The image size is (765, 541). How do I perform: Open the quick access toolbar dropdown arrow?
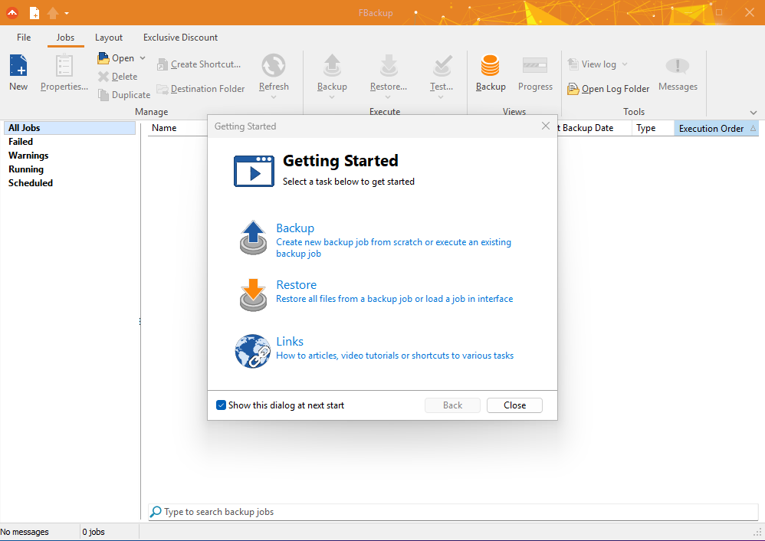coord(67,13)
